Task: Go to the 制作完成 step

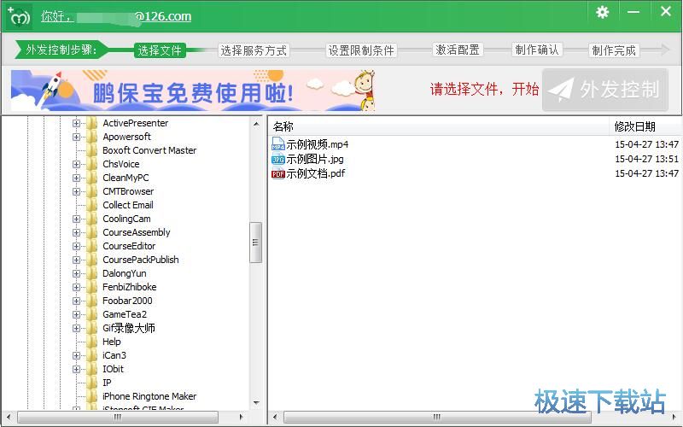Action: point(614,50)
